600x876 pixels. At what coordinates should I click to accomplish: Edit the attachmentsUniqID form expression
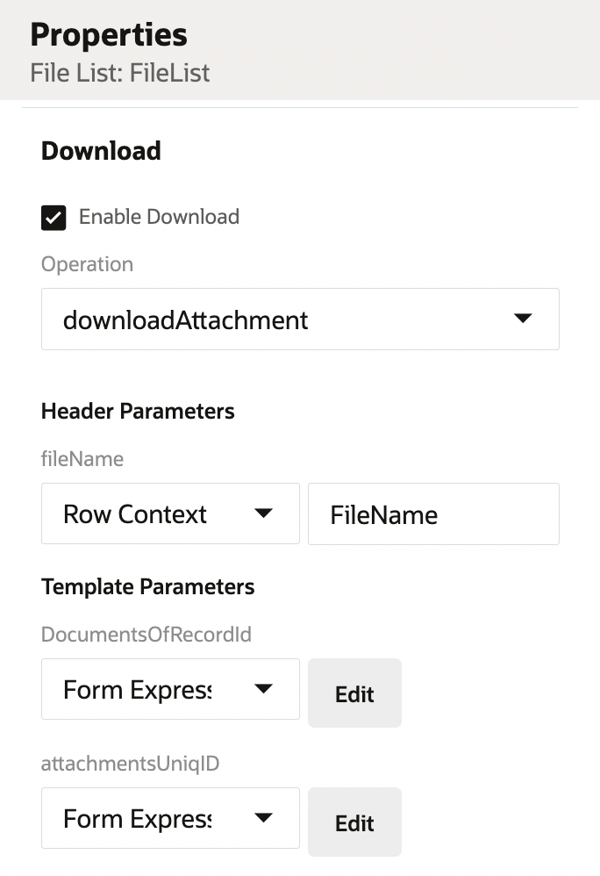click(354, 822)
